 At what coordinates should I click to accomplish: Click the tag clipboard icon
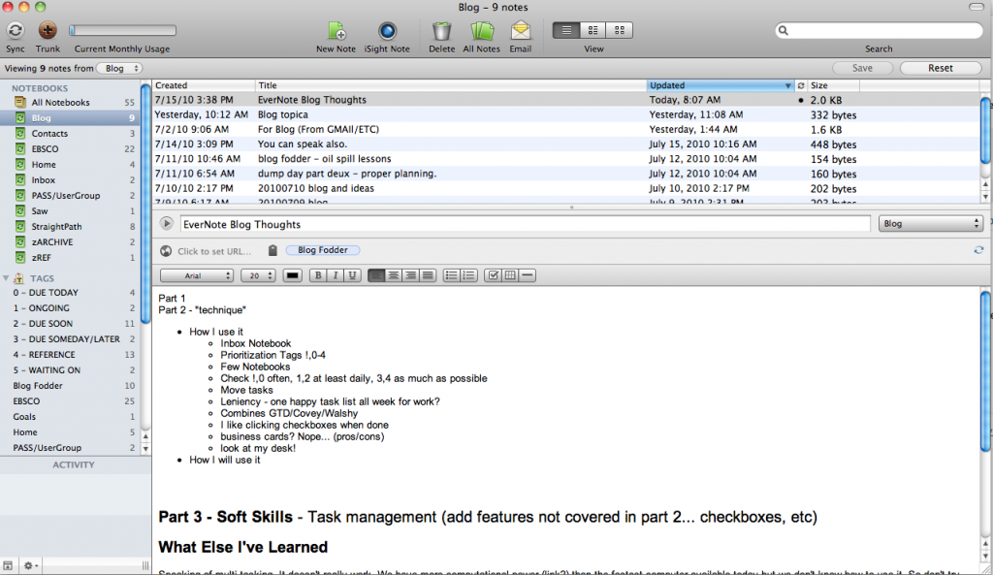[272, 250]
